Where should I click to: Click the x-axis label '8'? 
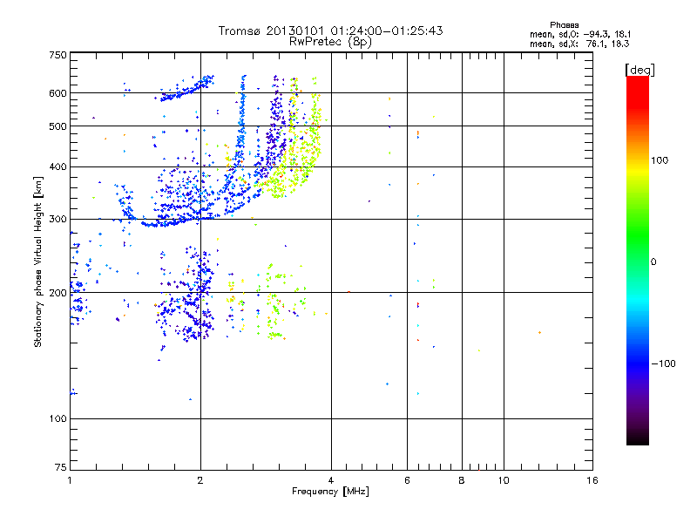point(462,480)
